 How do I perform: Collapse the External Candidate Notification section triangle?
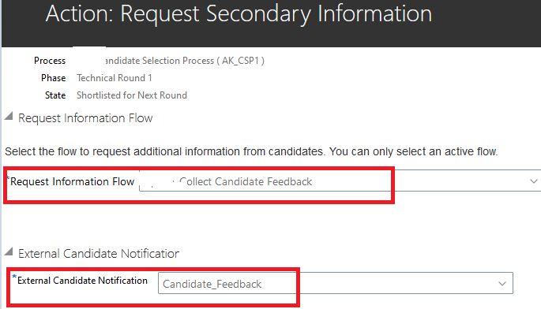pos(9,251)
